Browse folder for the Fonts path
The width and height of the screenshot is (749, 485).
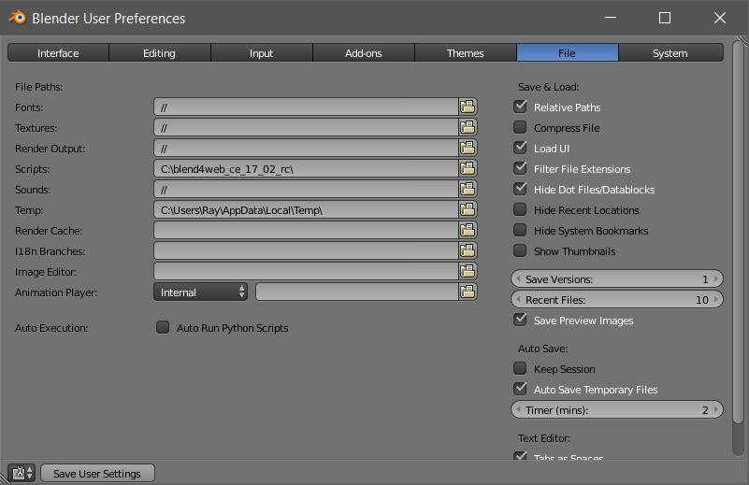(468, 107)
